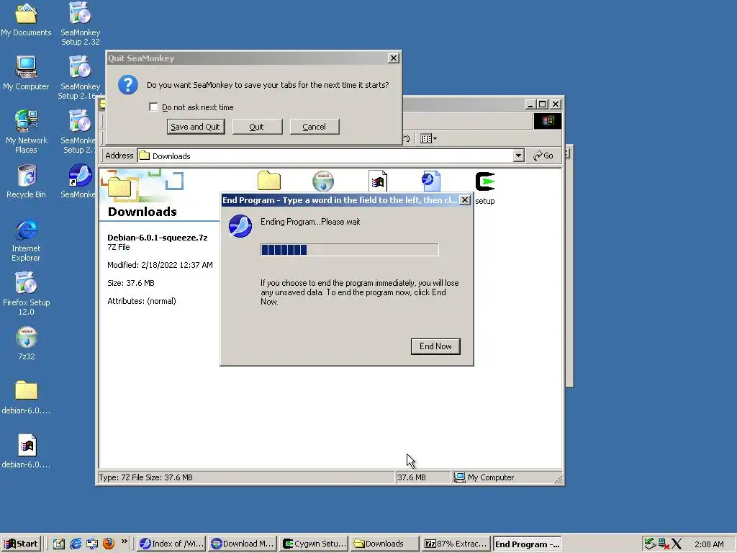Close the Quit SeaMonkey dialog
This screenshot has width=737, height=553.
(394, 58)
